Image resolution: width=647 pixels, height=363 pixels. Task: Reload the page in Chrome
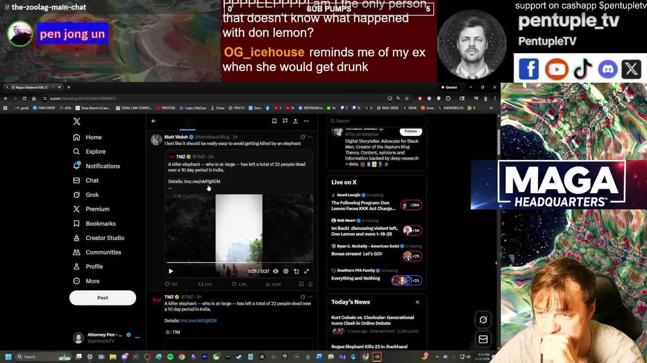(x=24, y=98)
